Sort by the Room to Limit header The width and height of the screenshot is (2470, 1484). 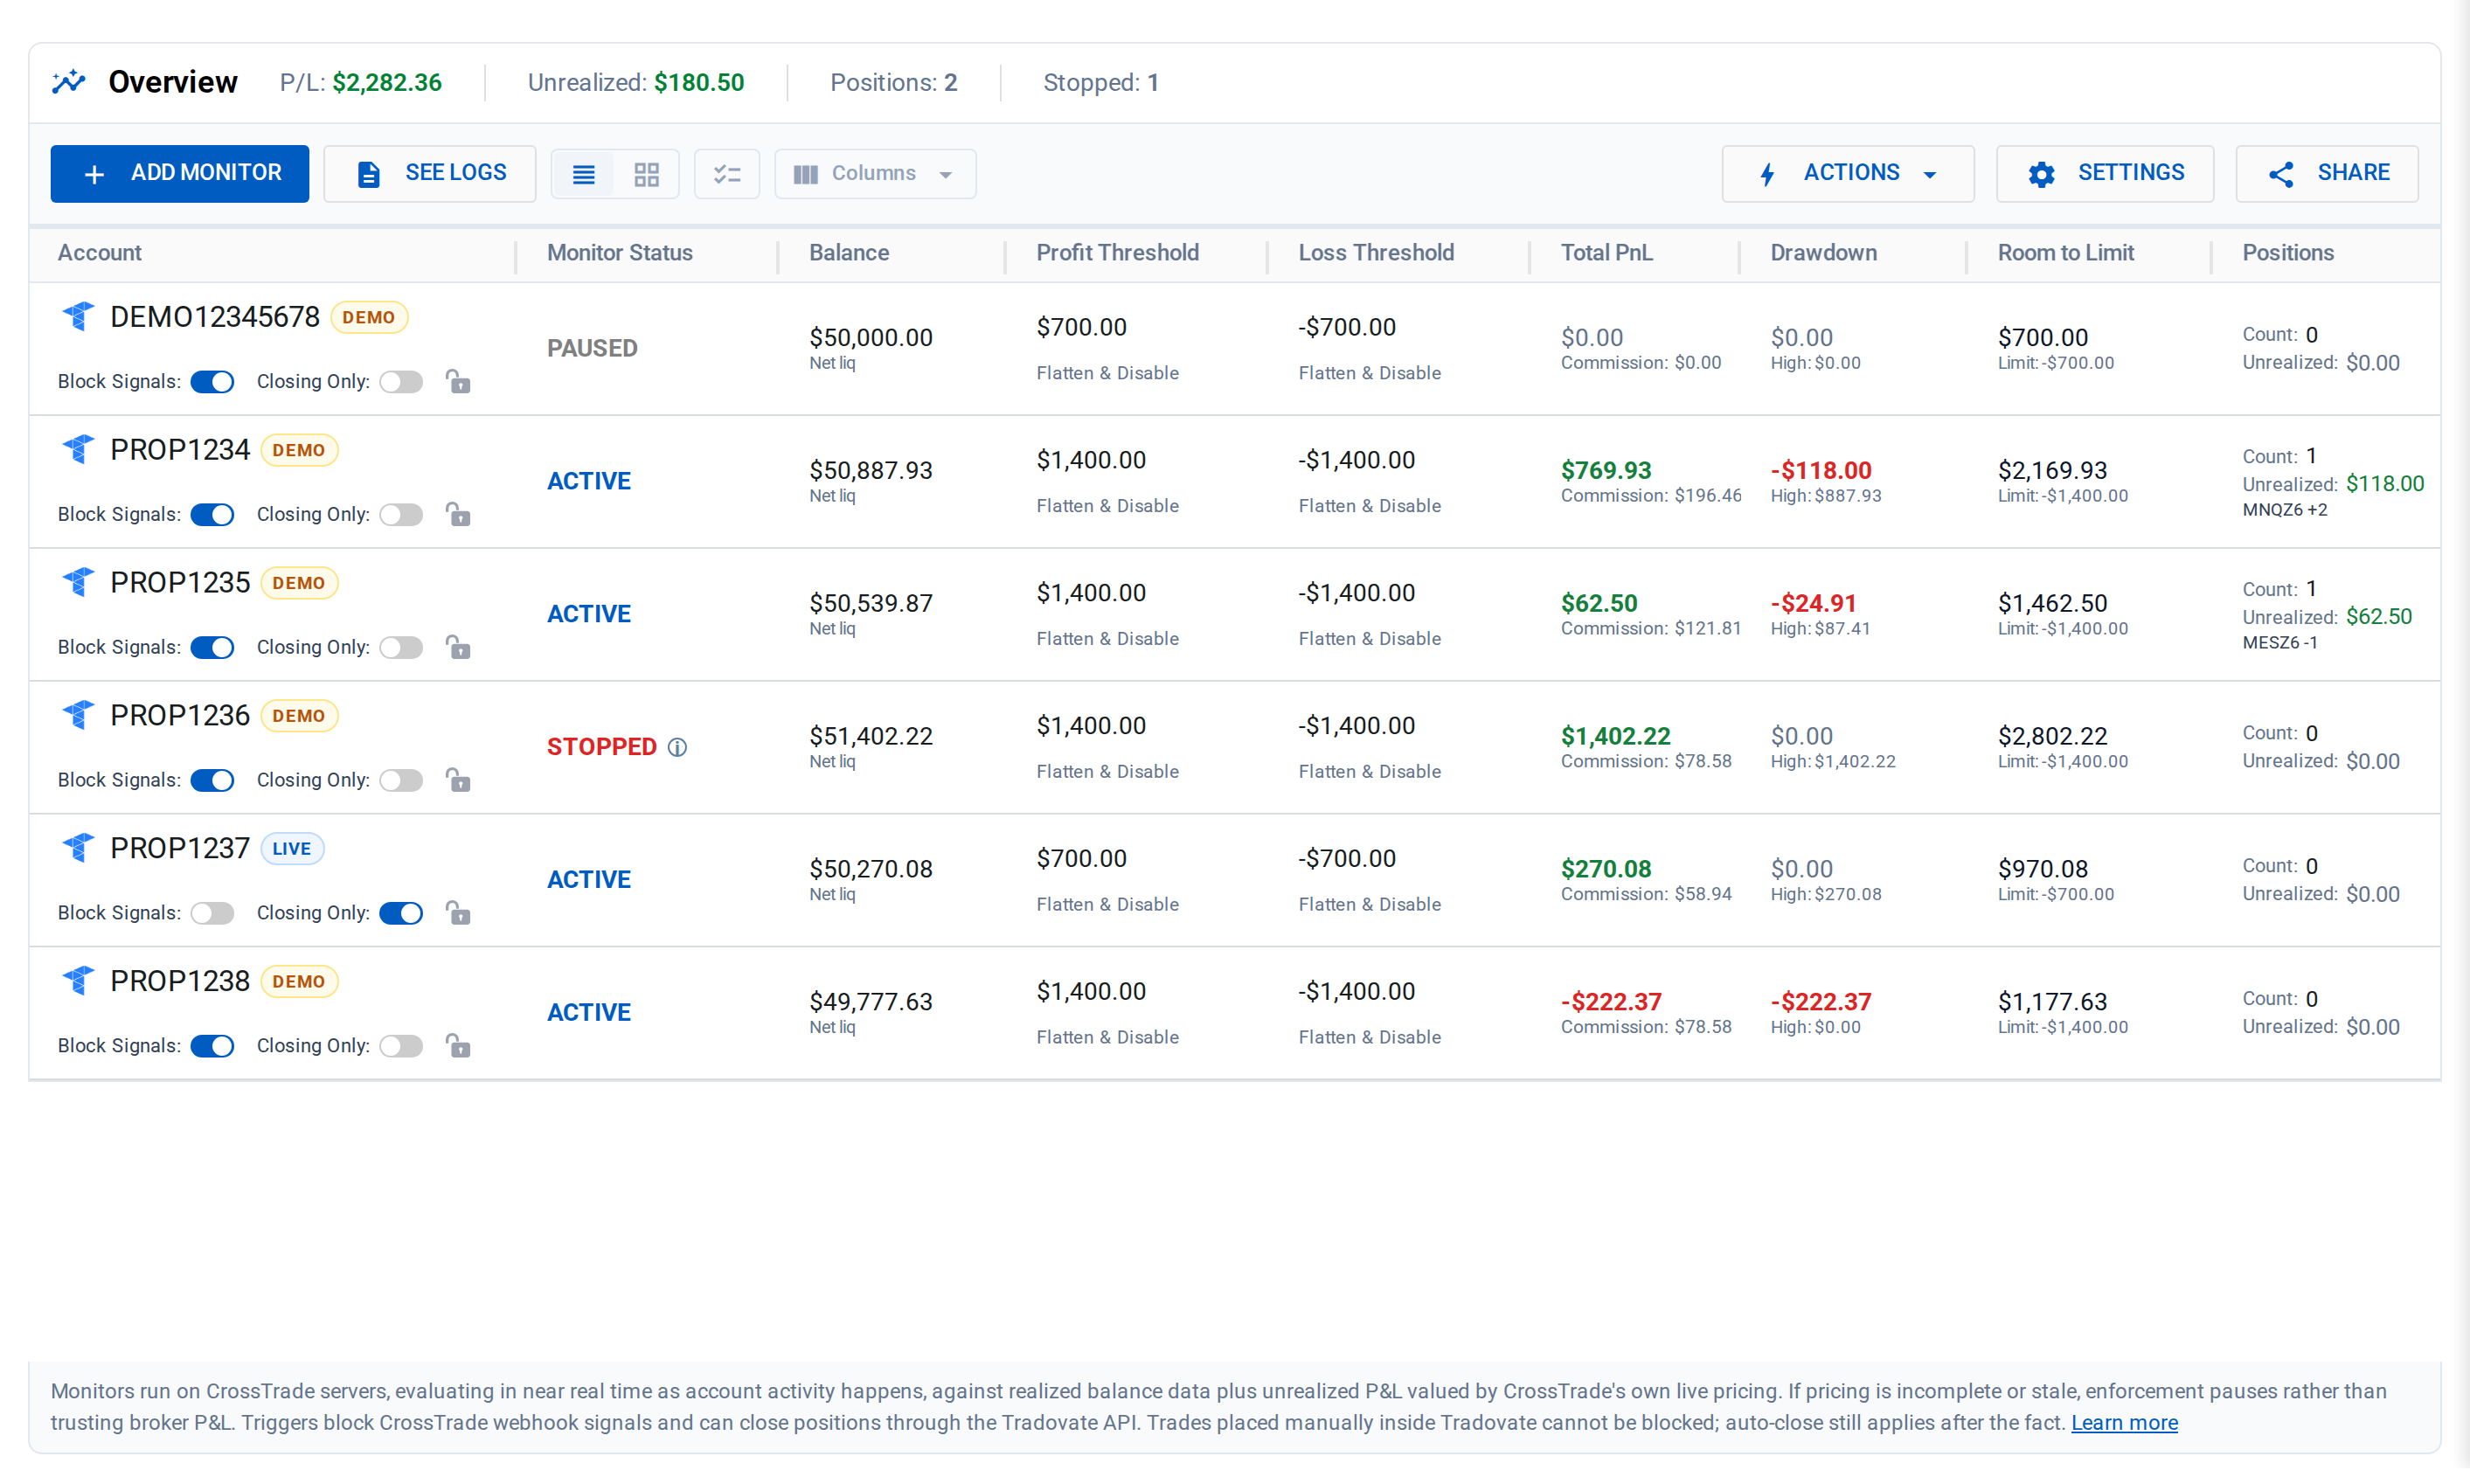(2065, 253)
